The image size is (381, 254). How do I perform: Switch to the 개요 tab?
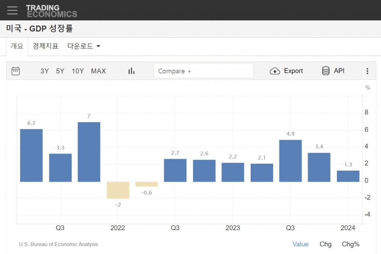coord(17,46)
